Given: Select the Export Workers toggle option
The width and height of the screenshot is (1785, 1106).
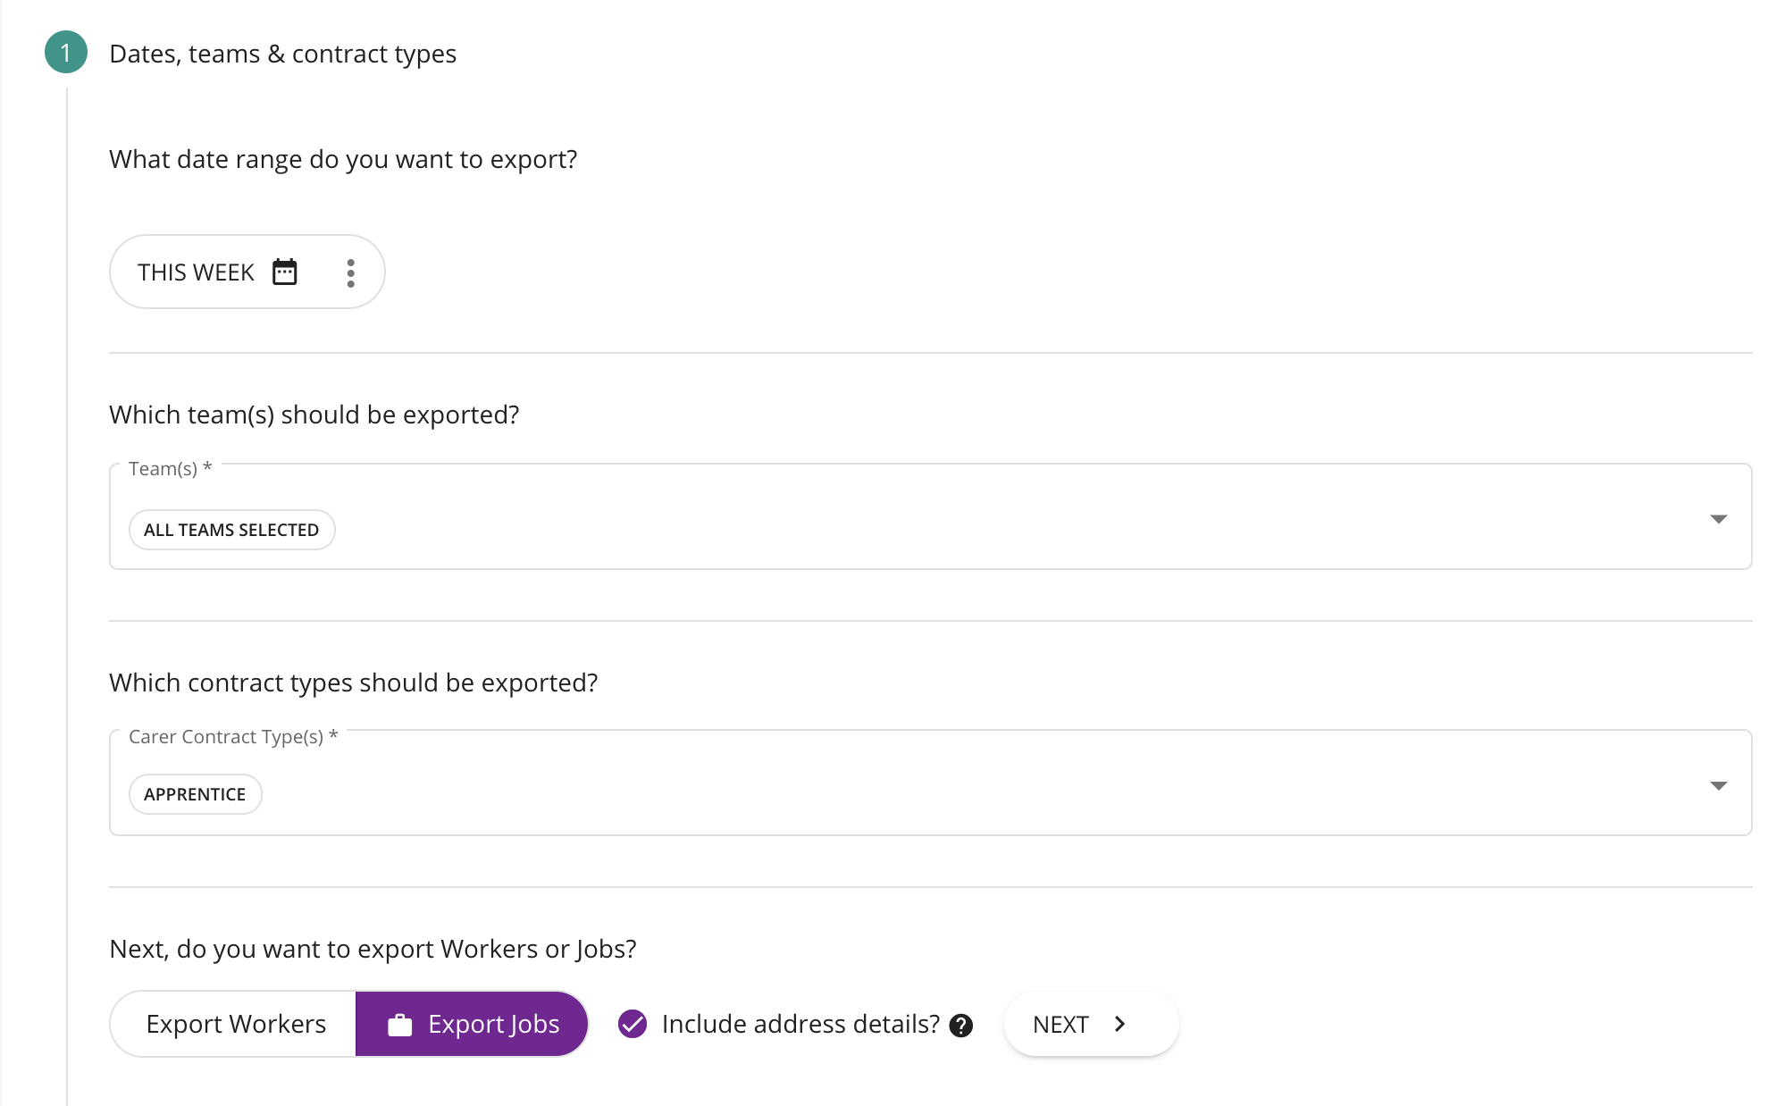Looking at the screenshot, I should tap(233, 1024).
